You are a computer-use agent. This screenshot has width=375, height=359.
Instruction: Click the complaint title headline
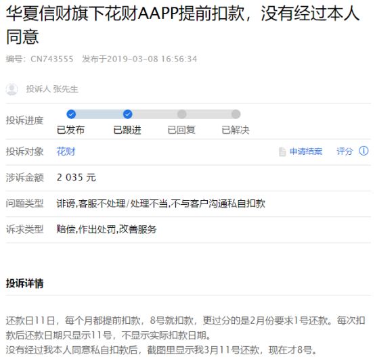(183, 25)
